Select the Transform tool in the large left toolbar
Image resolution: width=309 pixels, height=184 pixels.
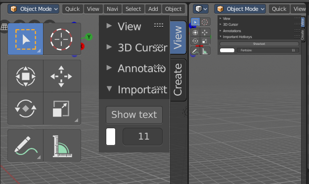(x=25, y=76)
